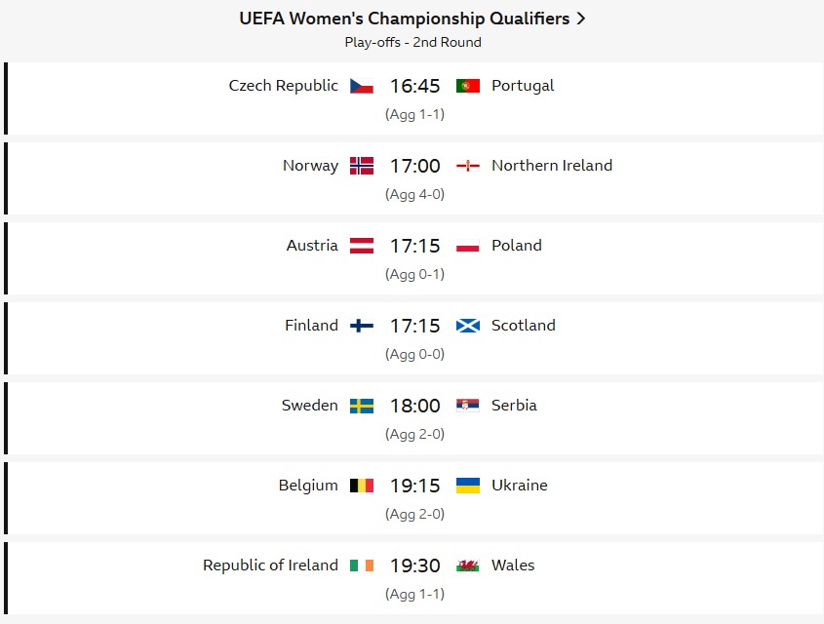824x624 pixels.
Task: Select the Sweden team name
Action: click(x=309, y=406)
